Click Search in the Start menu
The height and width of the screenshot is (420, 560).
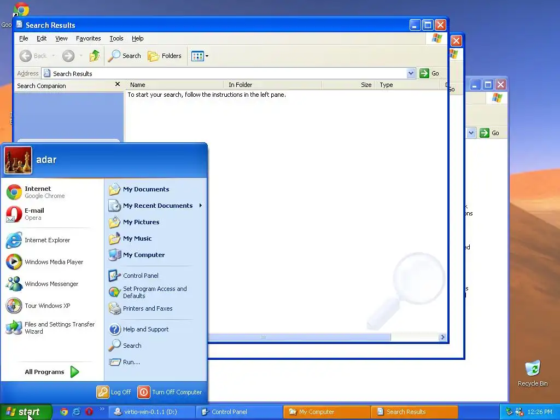125,346
